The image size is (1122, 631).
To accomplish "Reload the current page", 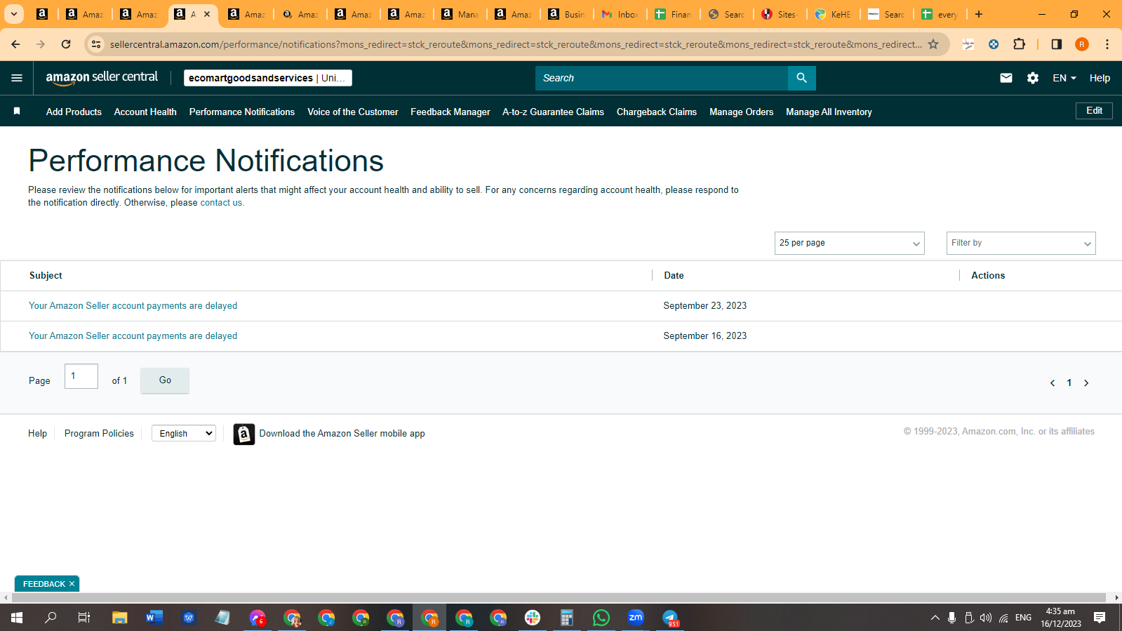I will click(x=66, y=44).
